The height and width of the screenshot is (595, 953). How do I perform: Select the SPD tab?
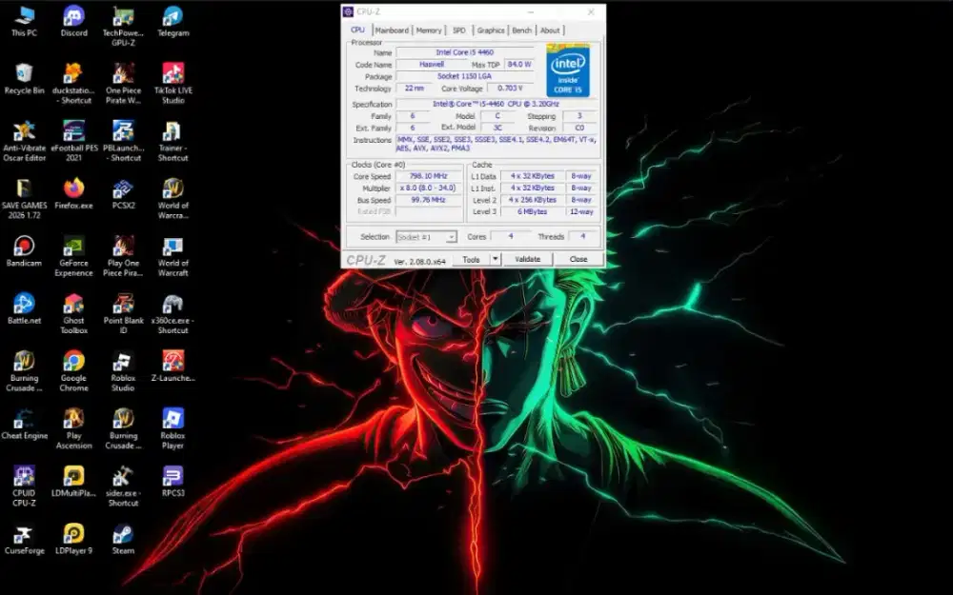coord(459,30)
